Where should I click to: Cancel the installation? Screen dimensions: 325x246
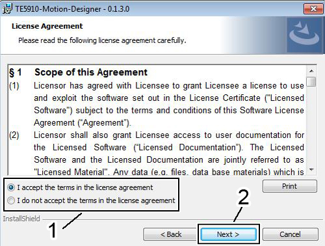point(290,234)
